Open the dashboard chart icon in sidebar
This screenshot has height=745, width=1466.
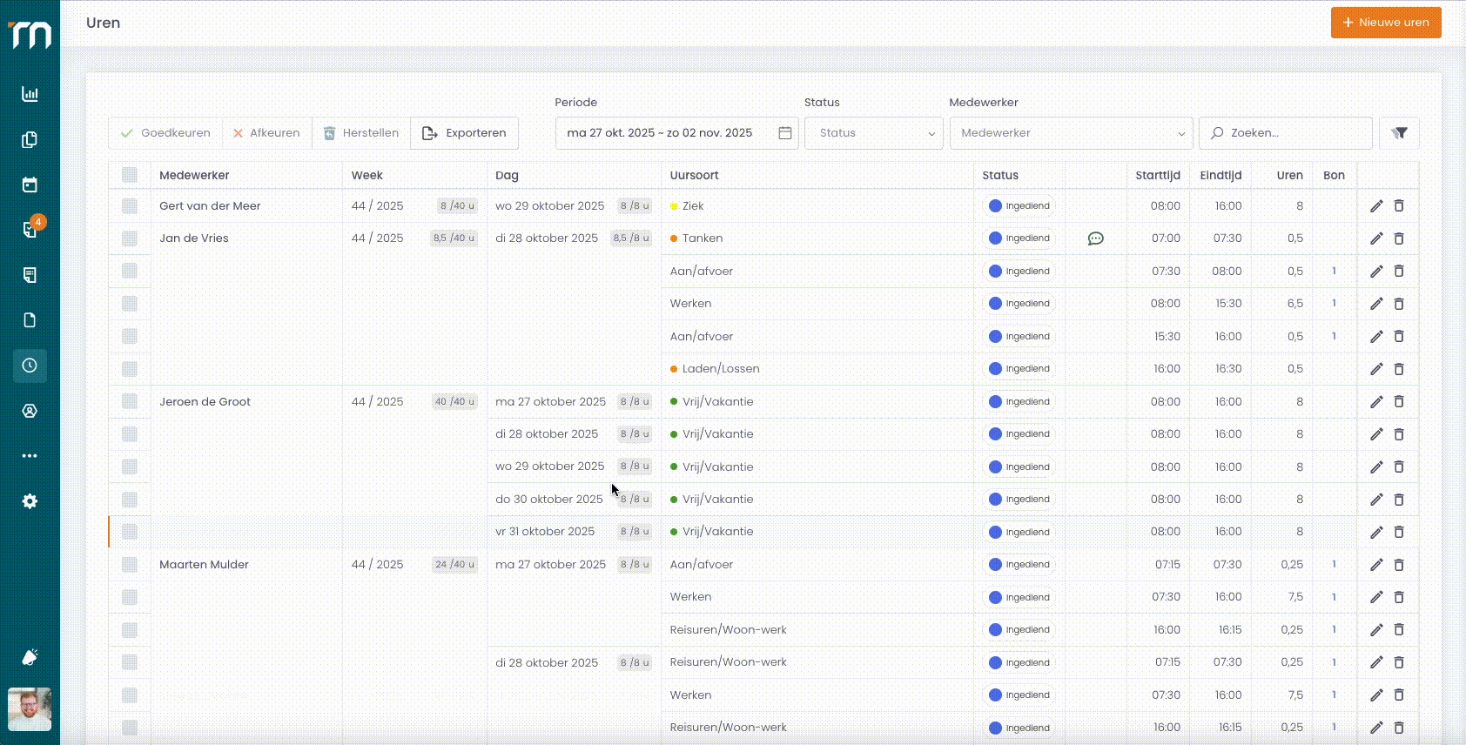tap(30, 94)
